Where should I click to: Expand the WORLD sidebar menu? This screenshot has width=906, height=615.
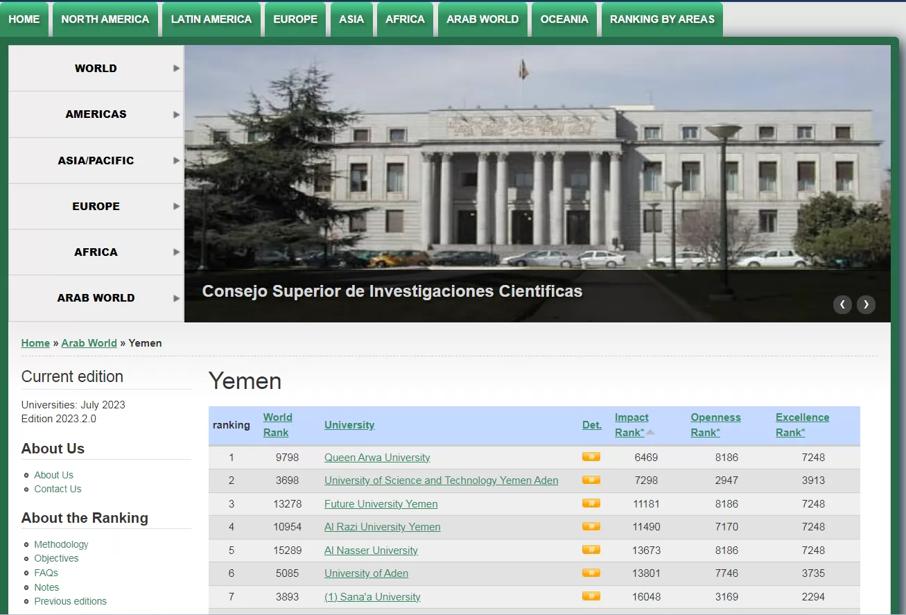tap(96, 68)
